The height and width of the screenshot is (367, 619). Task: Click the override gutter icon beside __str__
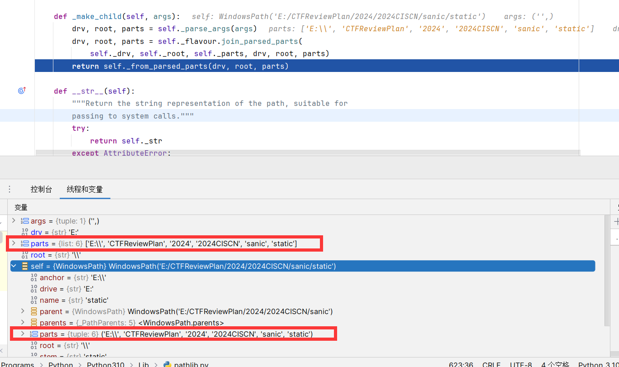22,91
